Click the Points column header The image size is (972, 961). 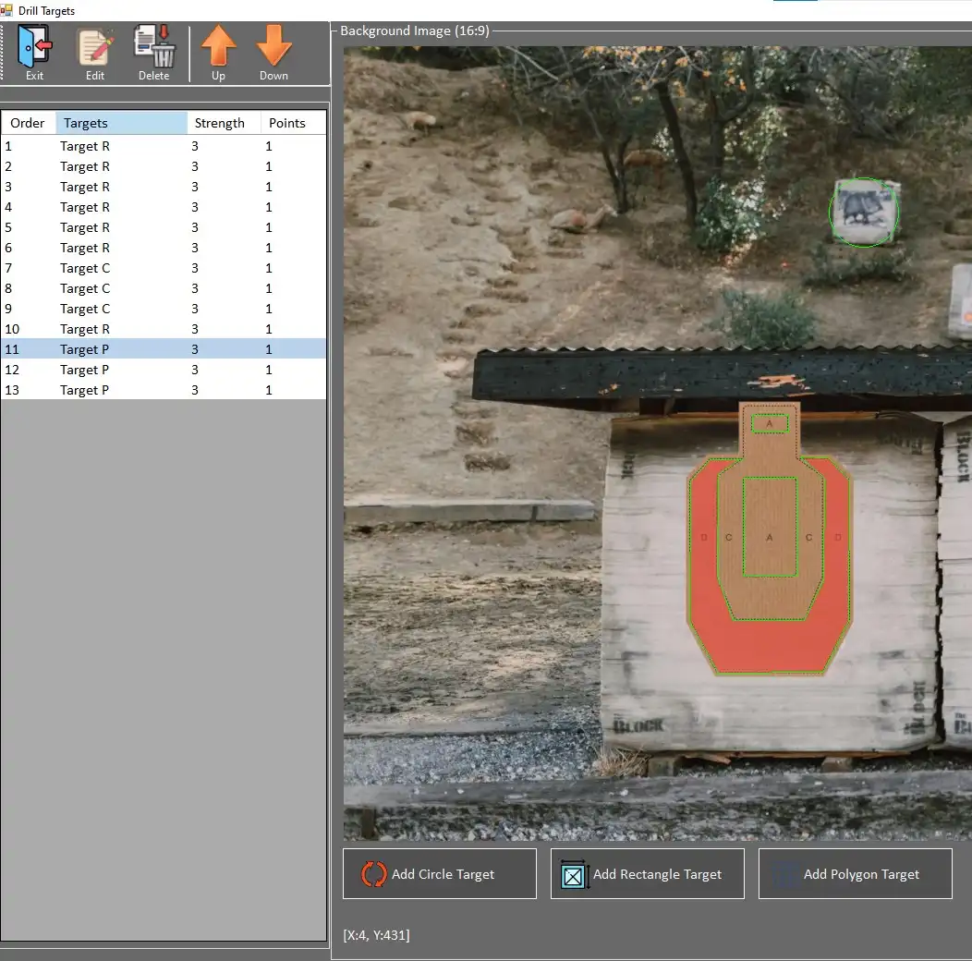click(287, 122)
